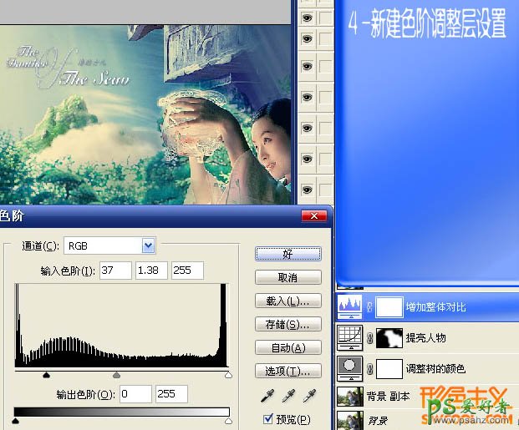Click the input levels field showing 37
Viewport: 519px width, 430px height.
pyautogui.click(x=115, y=271)
